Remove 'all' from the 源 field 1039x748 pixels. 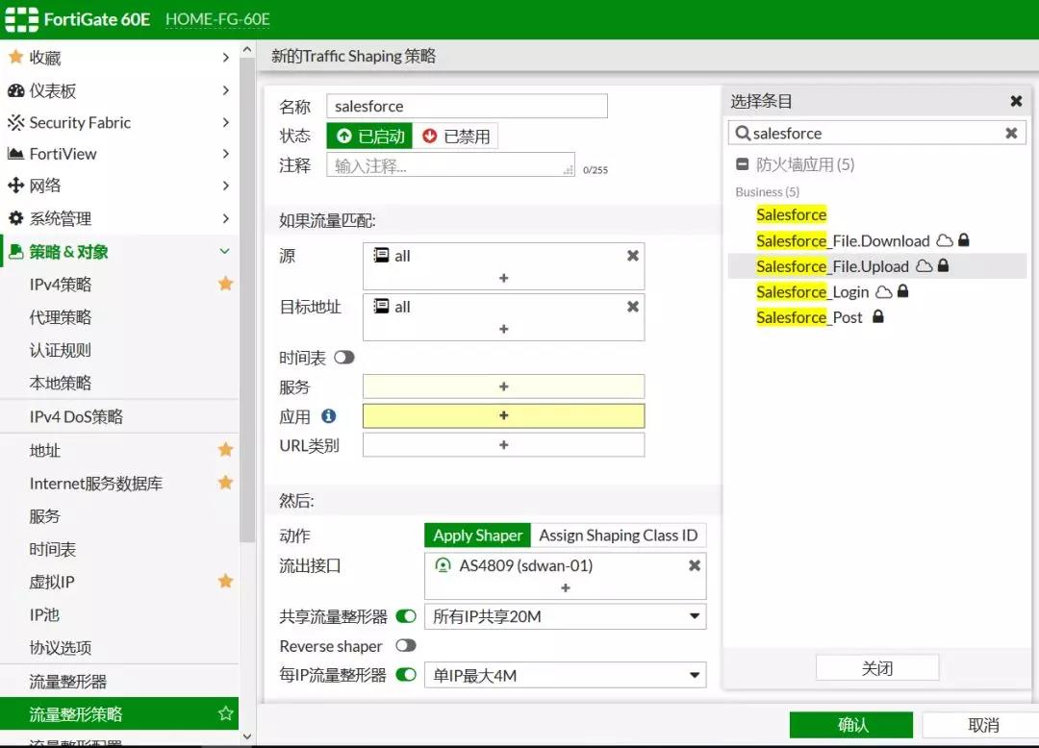pos(633,256)
